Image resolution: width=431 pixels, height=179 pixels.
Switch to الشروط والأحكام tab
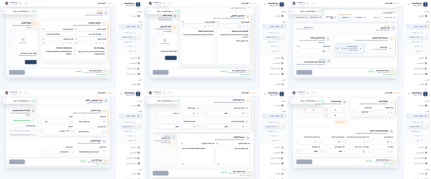(x=360, y=18)
